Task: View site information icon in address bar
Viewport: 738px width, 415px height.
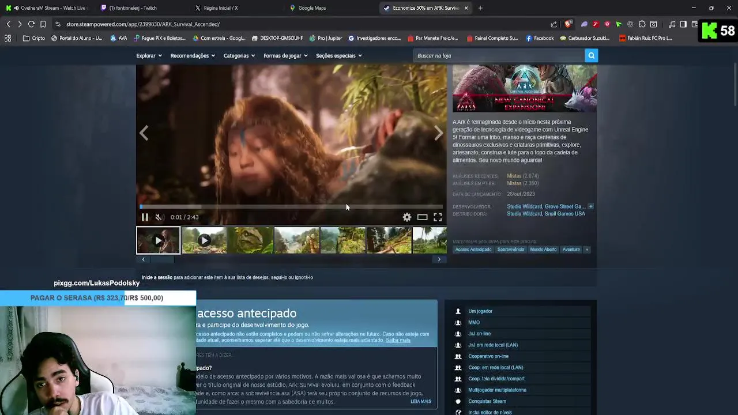Action: [58, 24]
